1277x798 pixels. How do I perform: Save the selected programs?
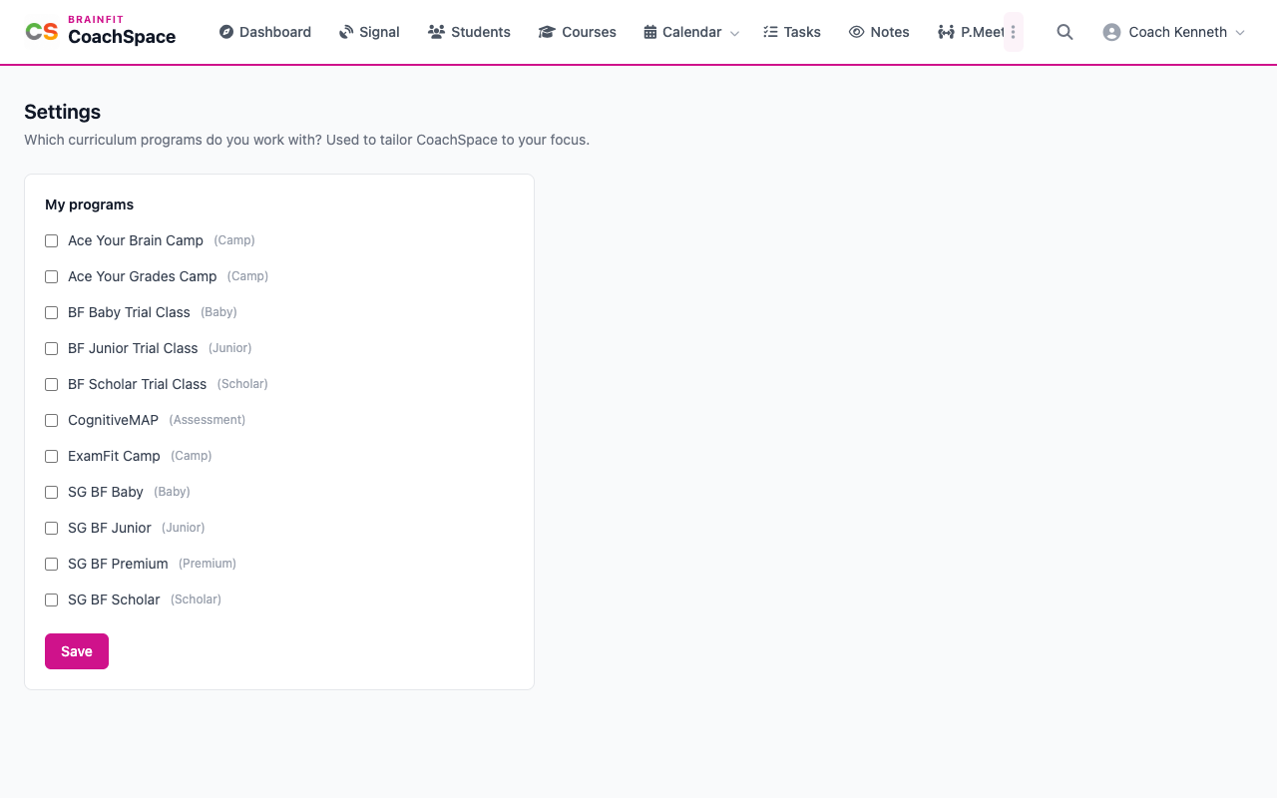[x=77, y=651]
